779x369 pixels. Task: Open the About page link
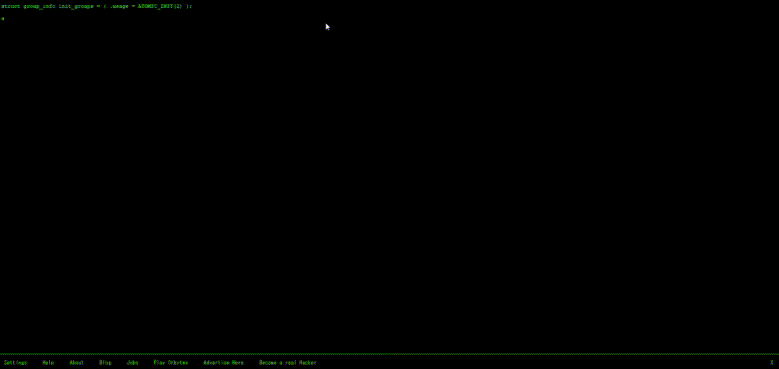[77, 363]
